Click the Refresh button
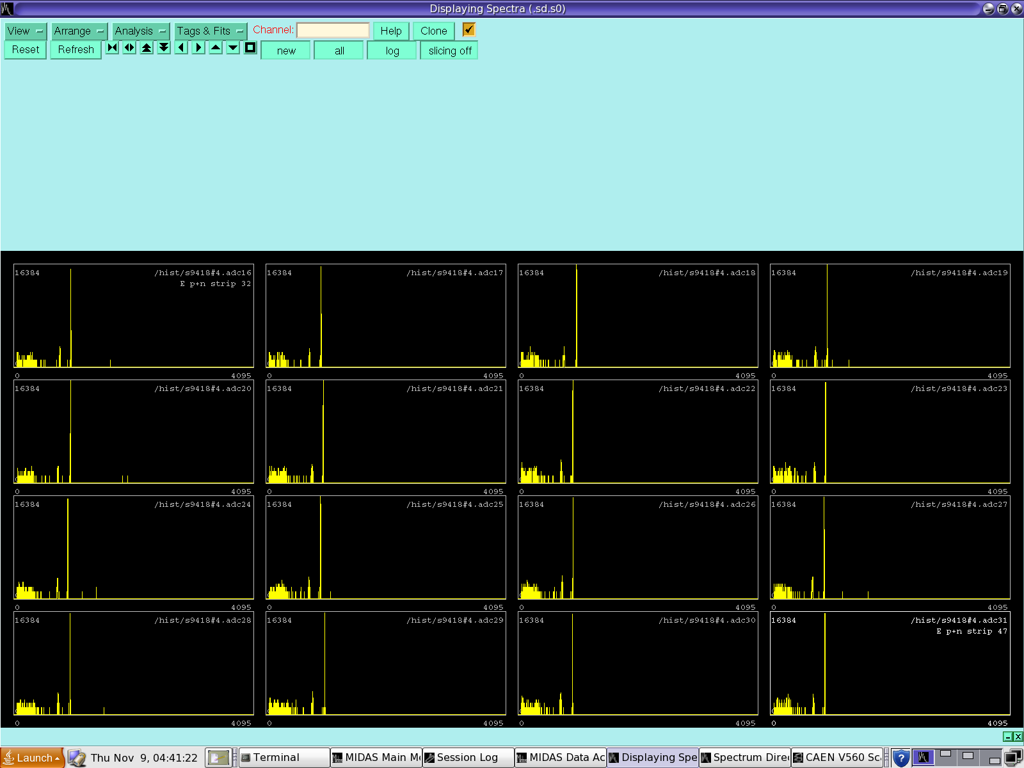Viewport: 1024px width, 768px height. point(76,49)
